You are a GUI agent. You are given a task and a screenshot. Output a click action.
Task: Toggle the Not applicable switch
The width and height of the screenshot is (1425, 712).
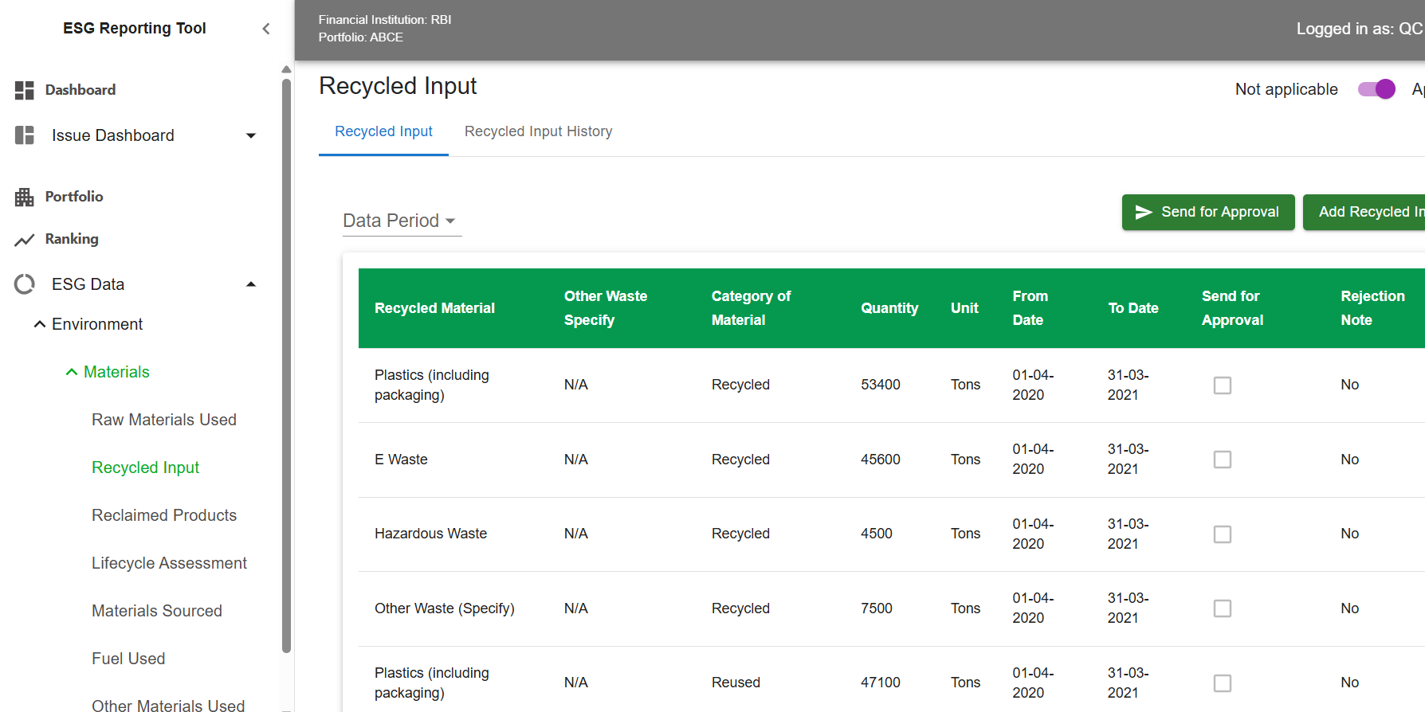(1376, 89)
